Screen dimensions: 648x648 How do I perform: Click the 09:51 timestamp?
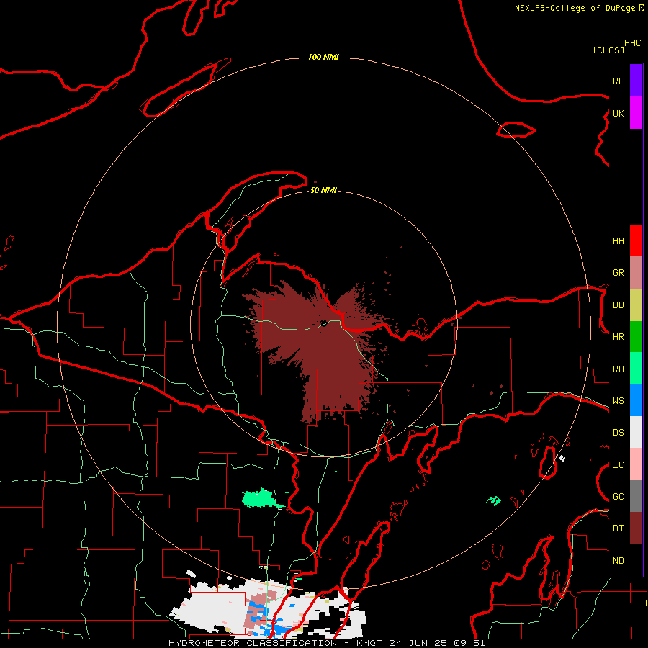[x=469, y=643]
